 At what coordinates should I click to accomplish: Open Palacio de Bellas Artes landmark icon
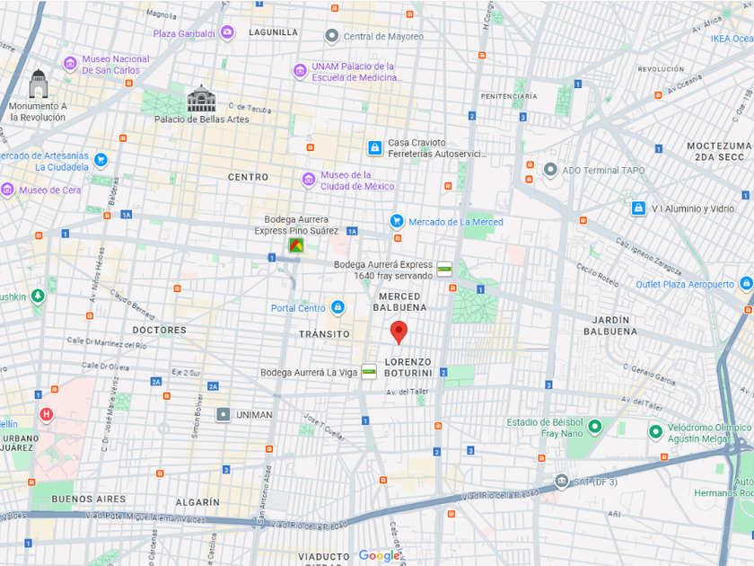click(x=201, y=99)
